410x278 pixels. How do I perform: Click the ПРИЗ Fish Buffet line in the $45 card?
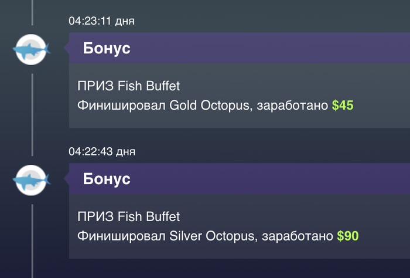tap(129, 86)
